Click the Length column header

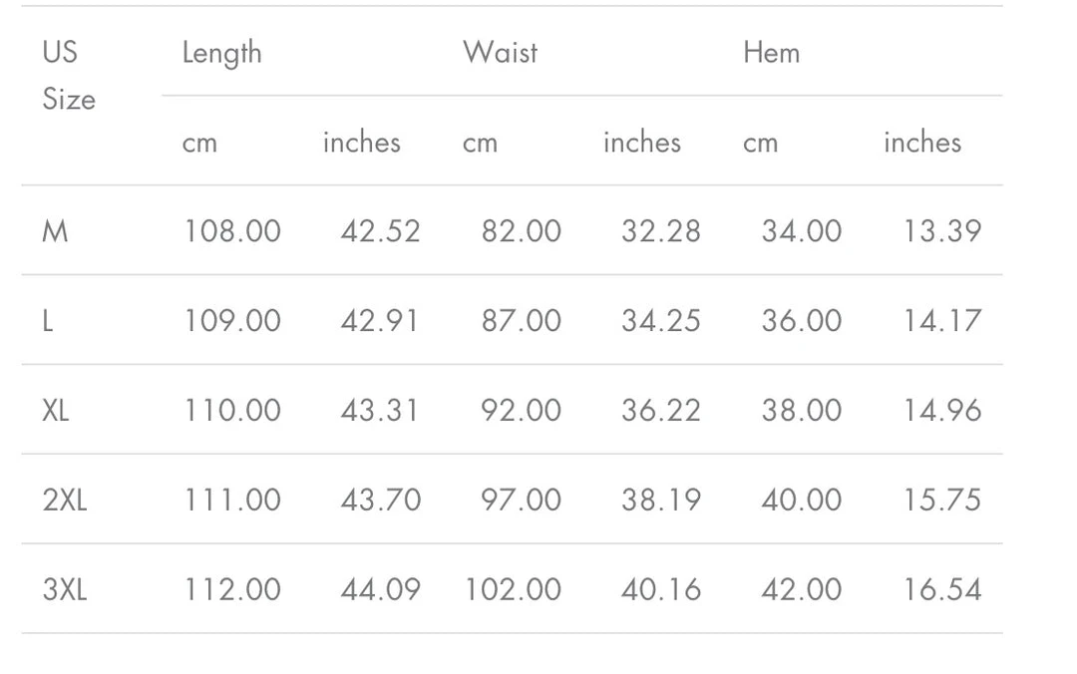(221, 53)
